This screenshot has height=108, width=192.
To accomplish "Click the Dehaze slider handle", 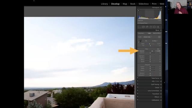I will pyautogui.click(x=150, y=70).
